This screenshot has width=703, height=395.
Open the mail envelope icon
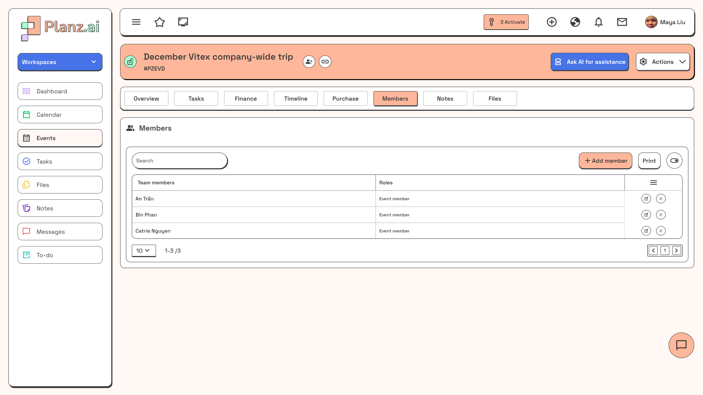tap(622, 22)
